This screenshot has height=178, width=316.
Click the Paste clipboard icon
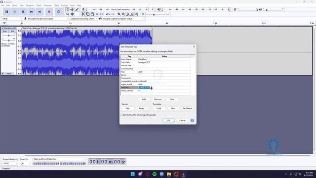click(x=92, y=14)
